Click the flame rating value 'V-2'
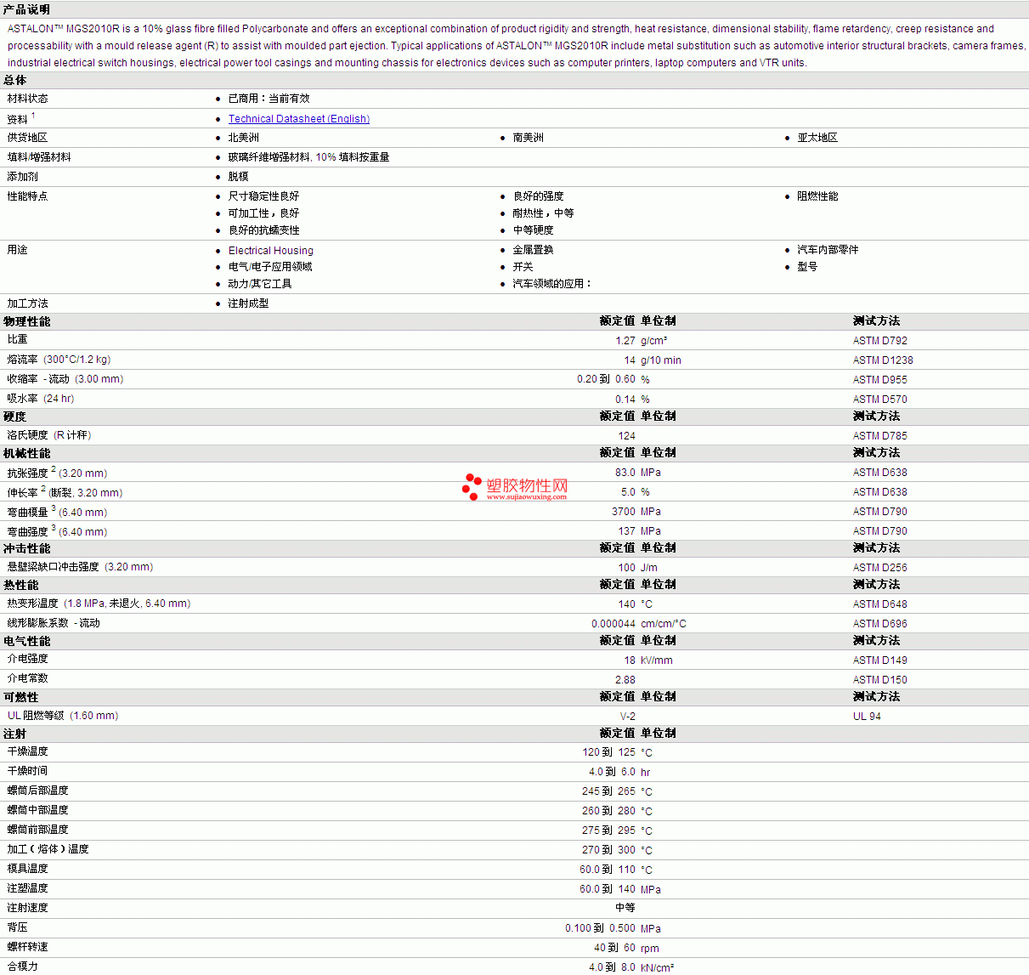The height and width of the screenshot is (975, 1029). pyautogui.click(x=628, y=717)
